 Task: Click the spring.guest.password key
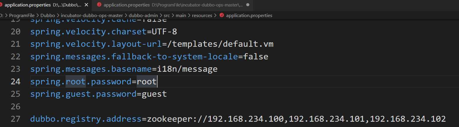point(84,94)
